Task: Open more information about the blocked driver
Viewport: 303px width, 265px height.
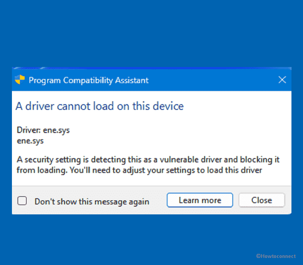Action: 200,200
